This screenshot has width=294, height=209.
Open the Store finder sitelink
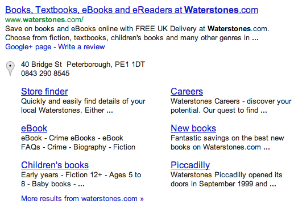point(44,91)
